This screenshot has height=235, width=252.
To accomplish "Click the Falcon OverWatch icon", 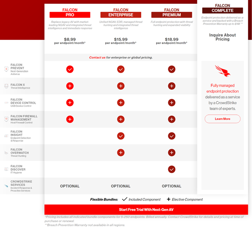I will [x=6, y=153].
